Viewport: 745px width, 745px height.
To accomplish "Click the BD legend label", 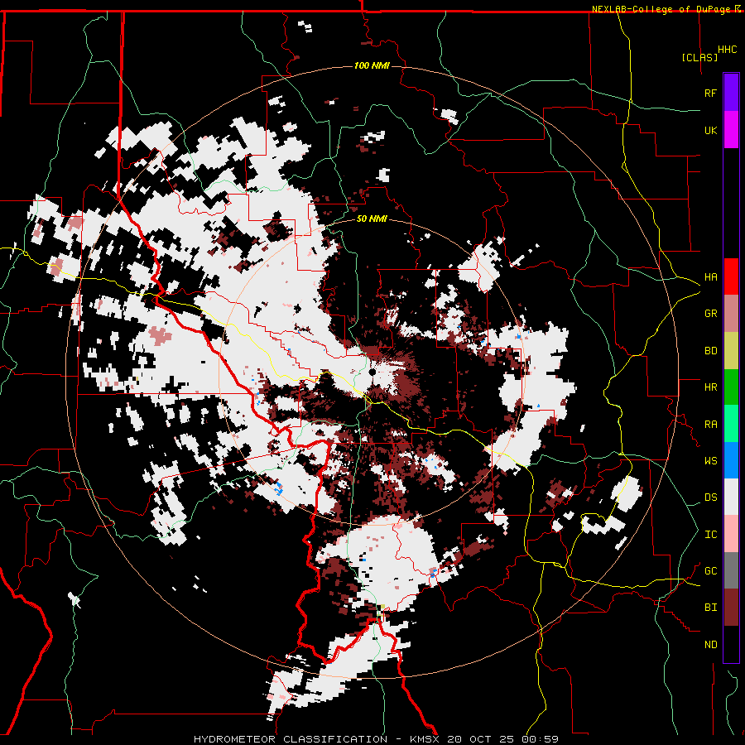I will (710, 351).
